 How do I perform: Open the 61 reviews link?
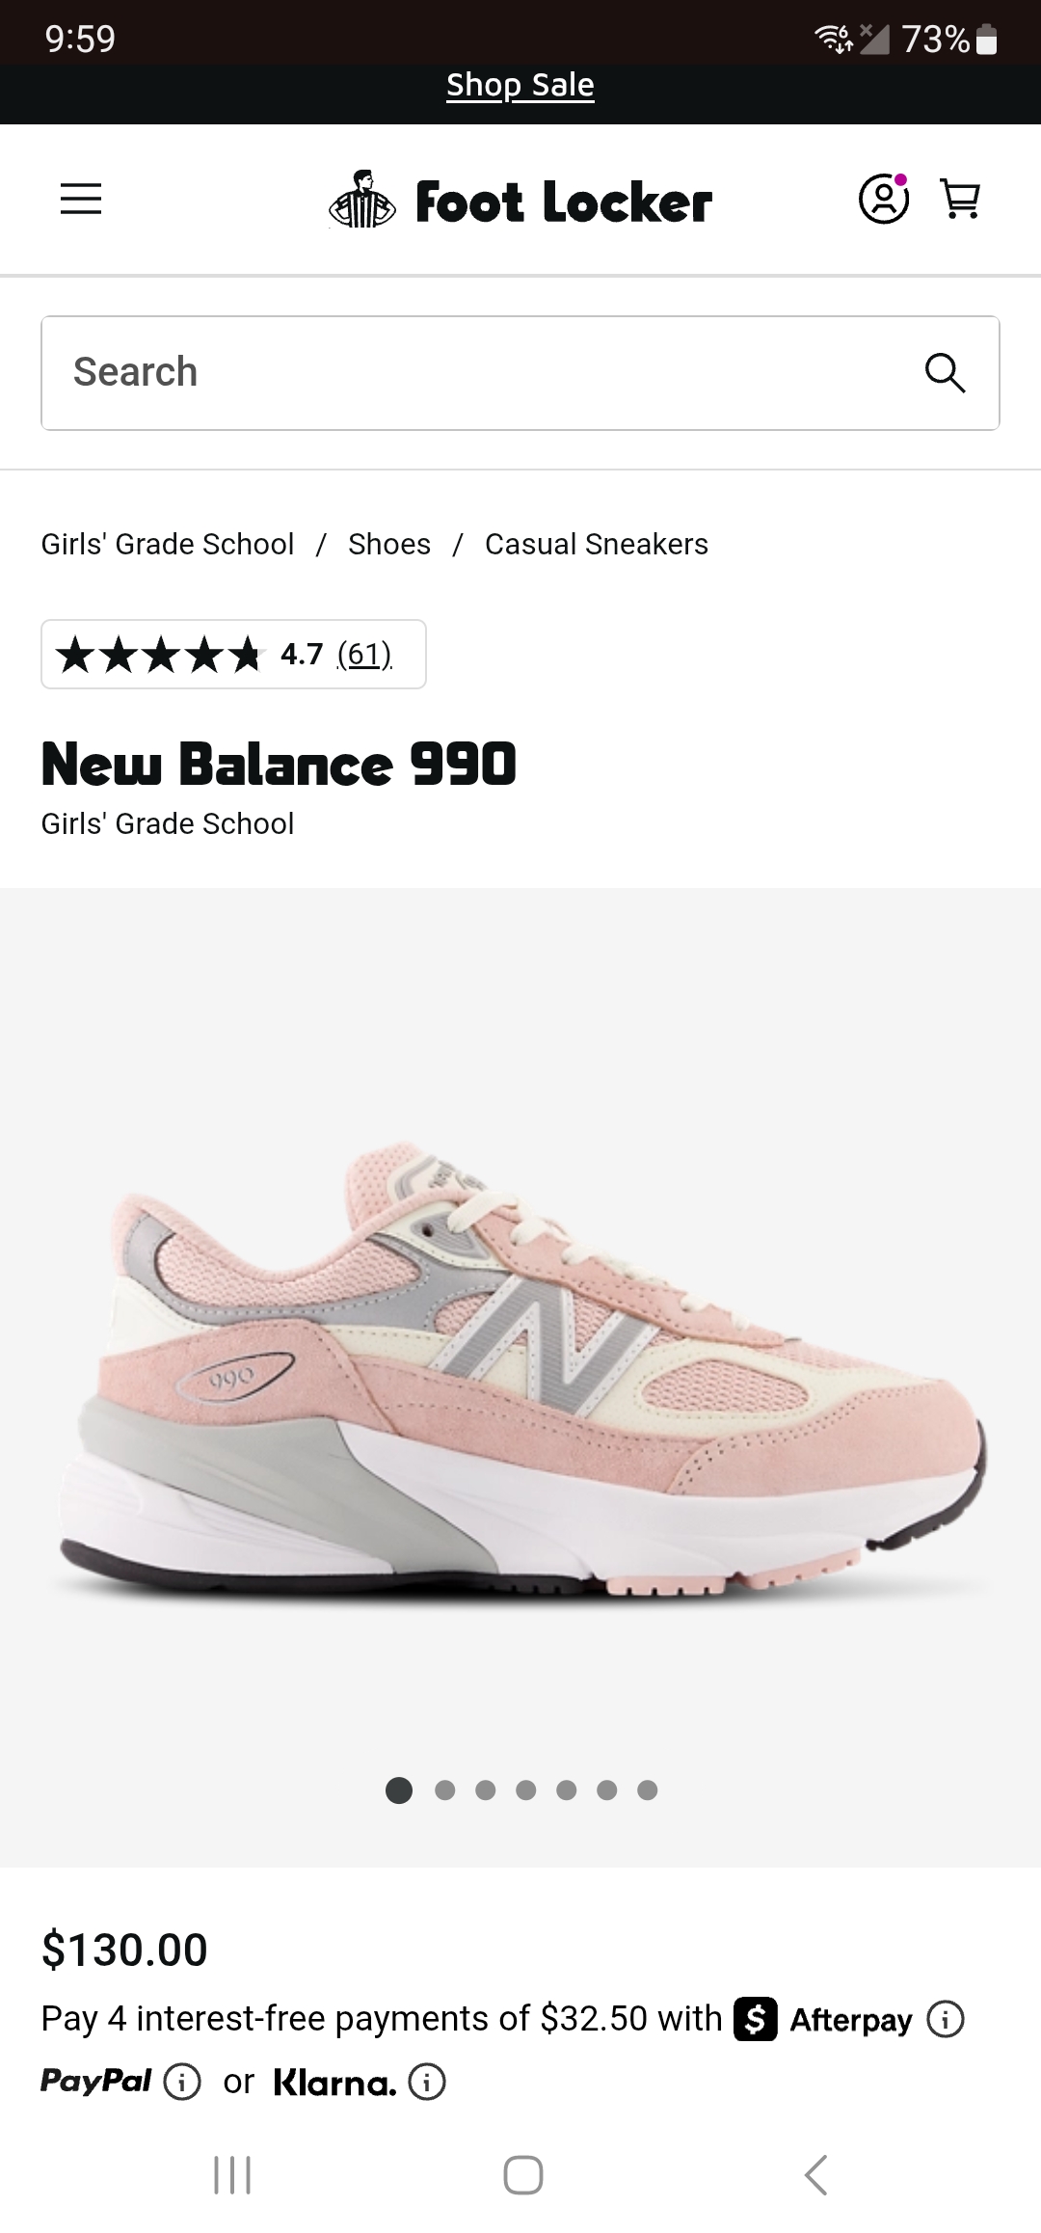click(x=364, y=655)
